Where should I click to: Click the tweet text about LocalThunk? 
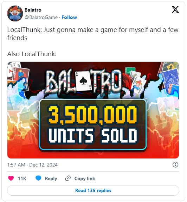click(93, 34)
